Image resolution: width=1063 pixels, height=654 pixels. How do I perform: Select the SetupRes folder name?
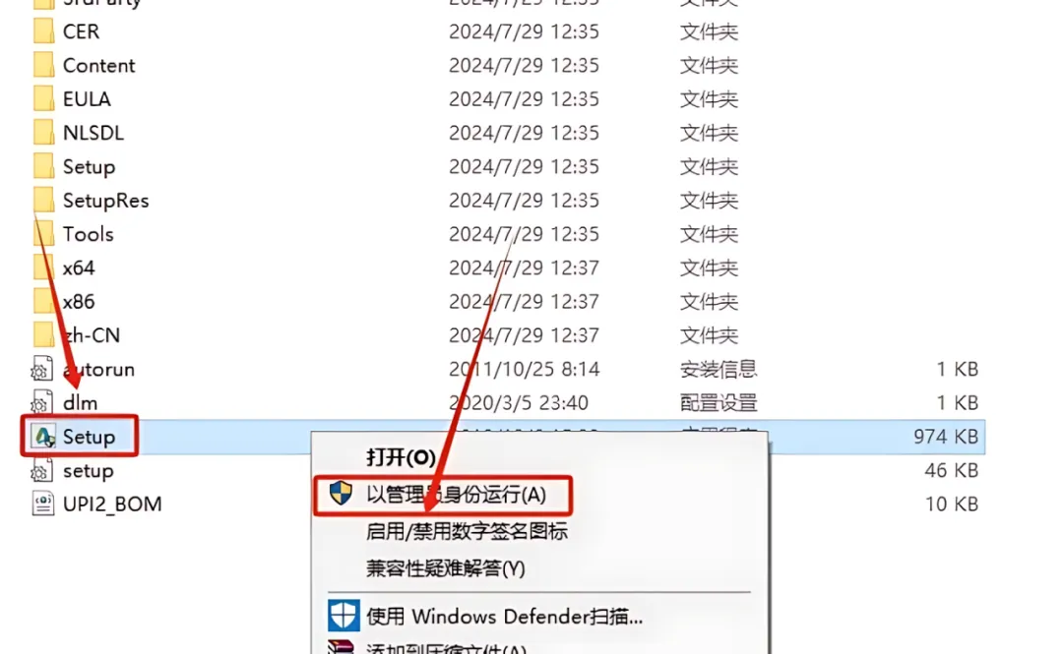coord(105,201)
